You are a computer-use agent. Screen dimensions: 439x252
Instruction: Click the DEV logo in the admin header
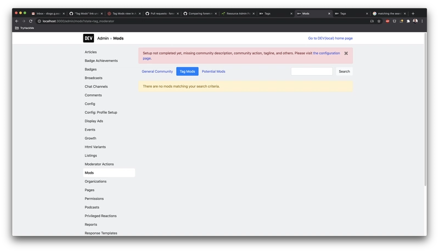coord(88,38)
